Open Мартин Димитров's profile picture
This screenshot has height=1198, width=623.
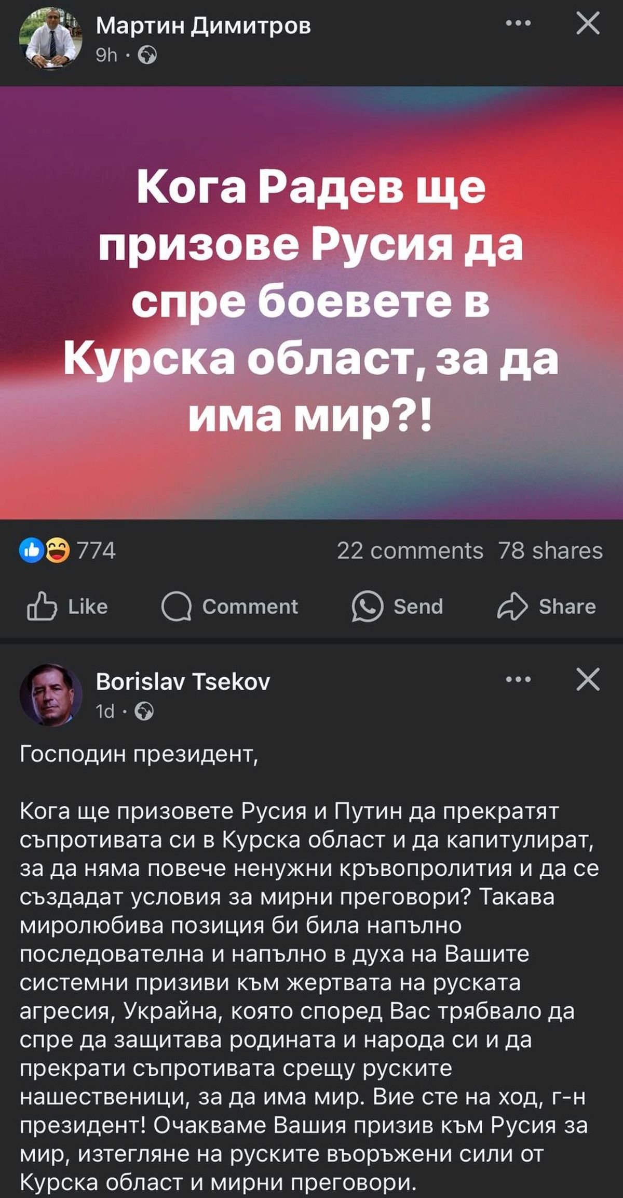click(x=50, y=41)
